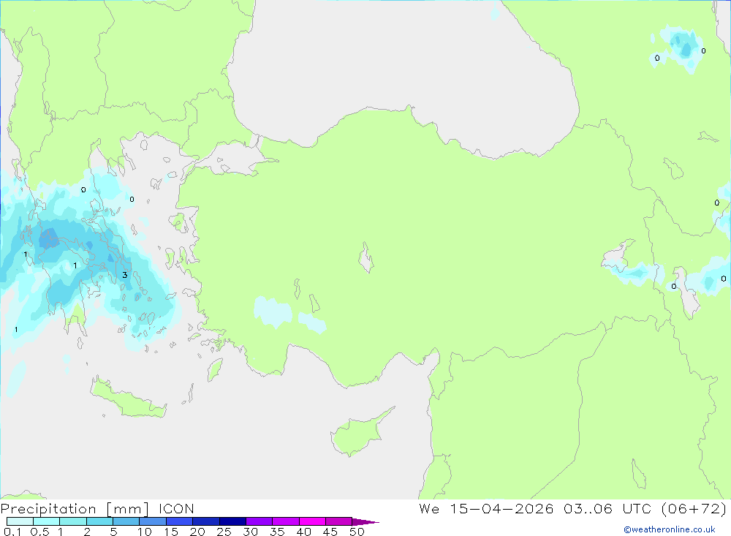The image size is (731, 536).
Task: Select the 35–40 mm legend color swatch
Action: click(286, 521)
